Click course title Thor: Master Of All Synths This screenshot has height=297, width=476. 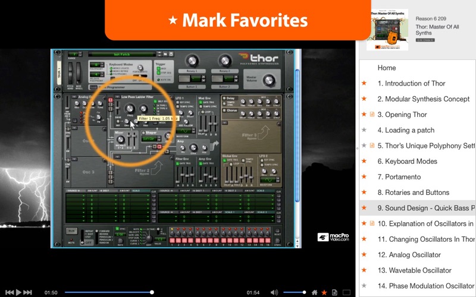pyautogui.click(x=437, y=30)
